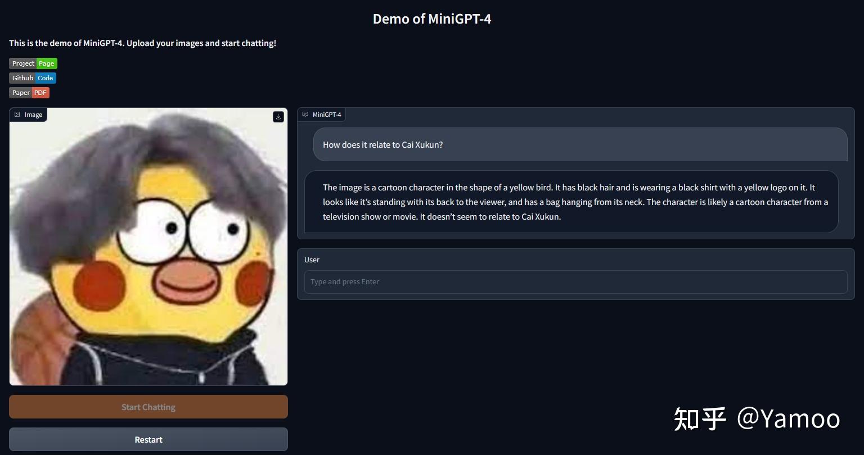Click the demo description text line
This screenshot has width=864, height=455.
[142, 43]
